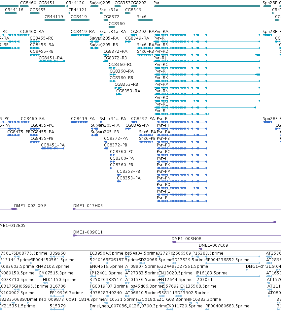Select the Pvr gene label
Screen dimensions: 281x311
[x=157, y=3]
